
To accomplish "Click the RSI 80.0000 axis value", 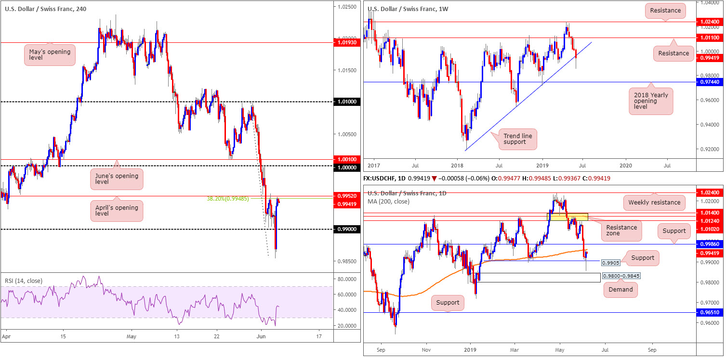I will (347, 279).
